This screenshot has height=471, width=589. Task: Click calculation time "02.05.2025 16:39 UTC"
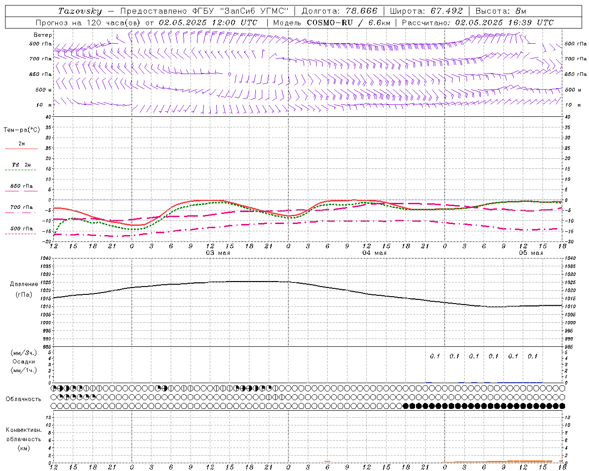click(x=504, y=23)
